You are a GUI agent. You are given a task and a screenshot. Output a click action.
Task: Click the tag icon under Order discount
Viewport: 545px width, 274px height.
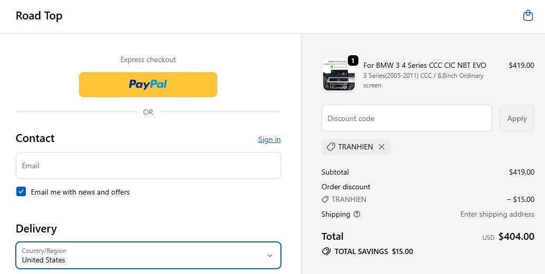325,200
